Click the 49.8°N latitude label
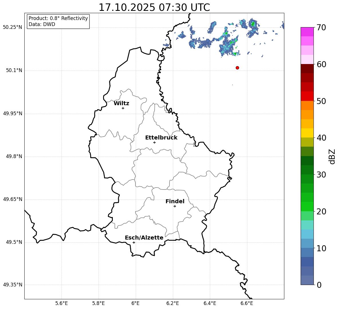 click(14, 156)
